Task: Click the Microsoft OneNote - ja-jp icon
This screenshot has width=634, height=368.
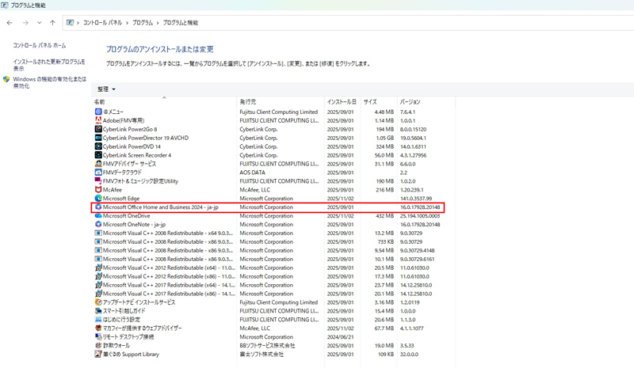Action: [x=98, y=225]
